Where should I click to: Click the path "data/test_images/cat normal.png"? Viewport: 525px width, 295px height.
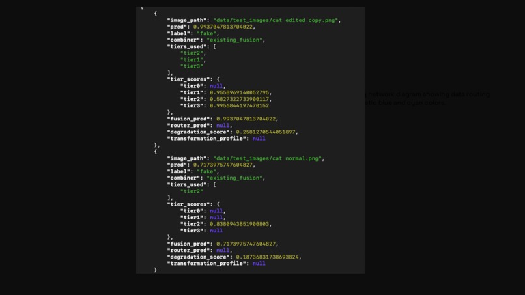pos(268,158)
